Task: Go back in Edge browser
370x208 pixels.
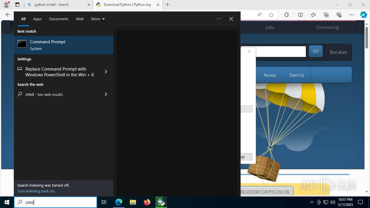Action: [8, 15]
